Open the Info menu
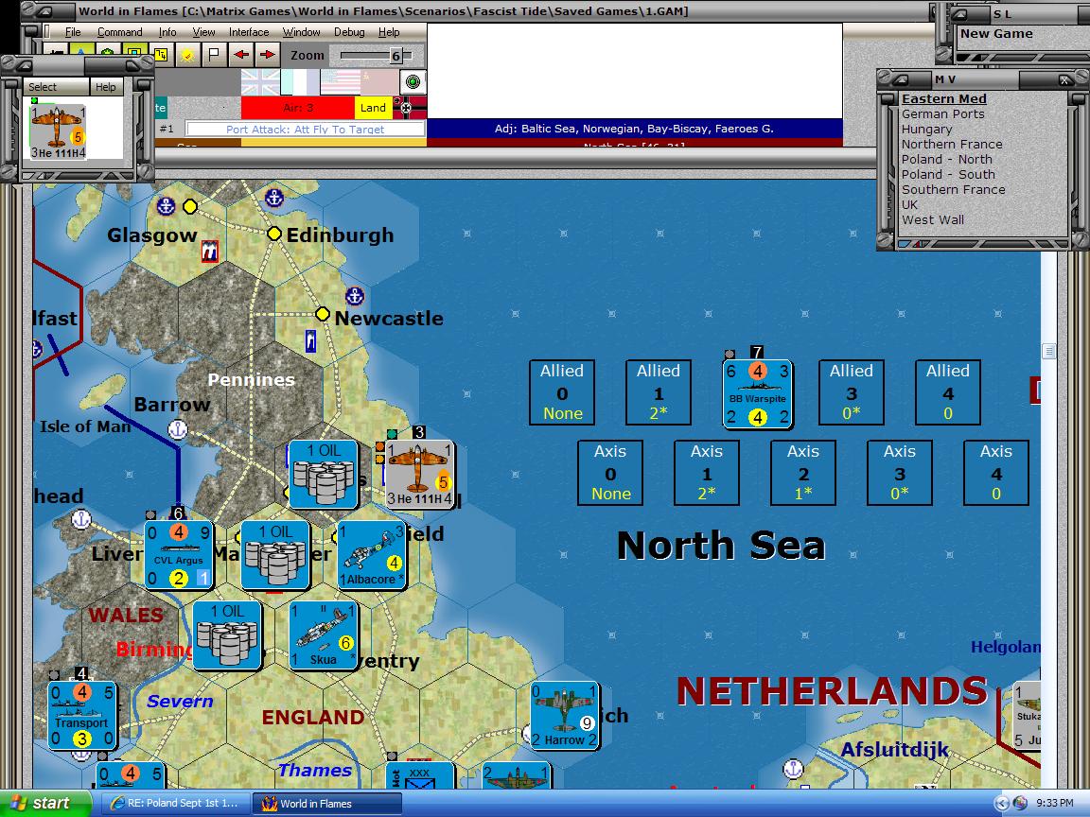 pos(167,32)
